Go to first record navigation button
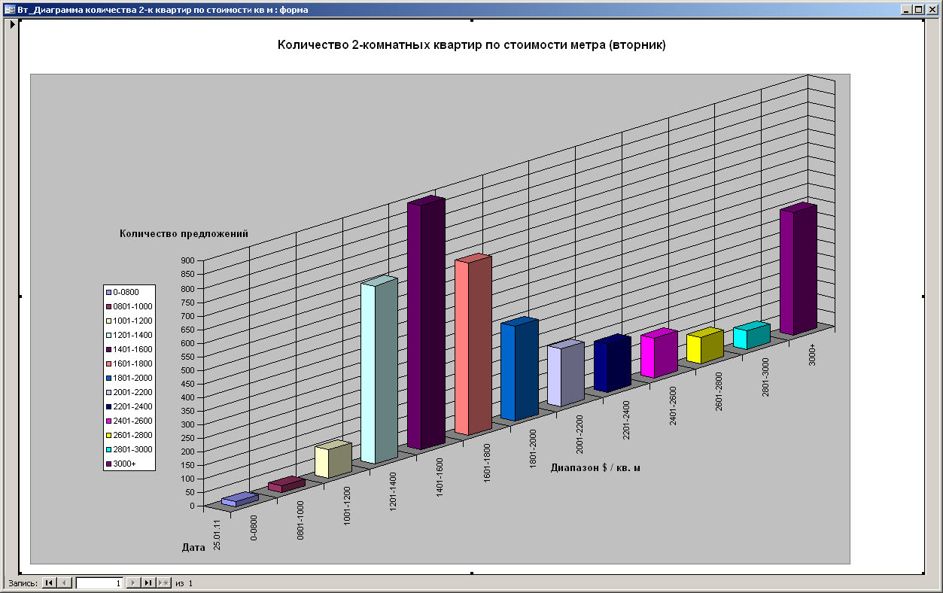Viewport: 943px width, 593px height. click(x=49, y=583)
